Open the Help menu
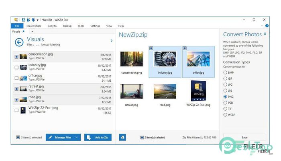This screenshot has width=281, height=161. 121,26
